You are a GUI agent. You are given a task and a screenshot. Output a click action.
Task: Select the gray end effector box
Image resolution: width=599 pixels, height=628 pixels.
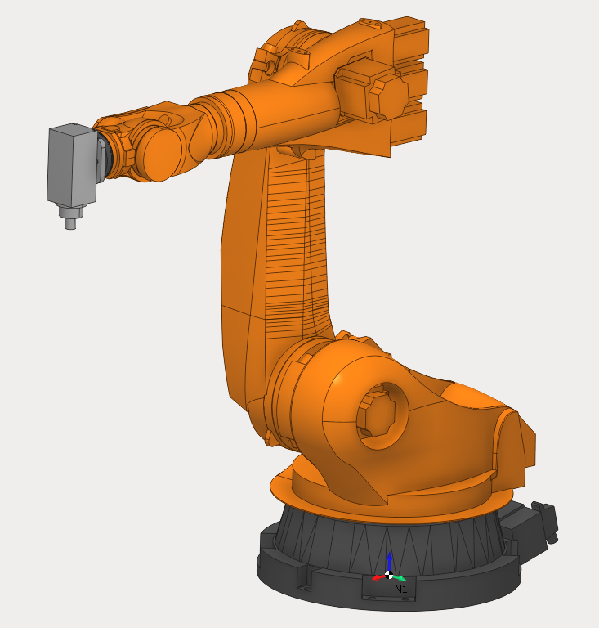(73, 166)
